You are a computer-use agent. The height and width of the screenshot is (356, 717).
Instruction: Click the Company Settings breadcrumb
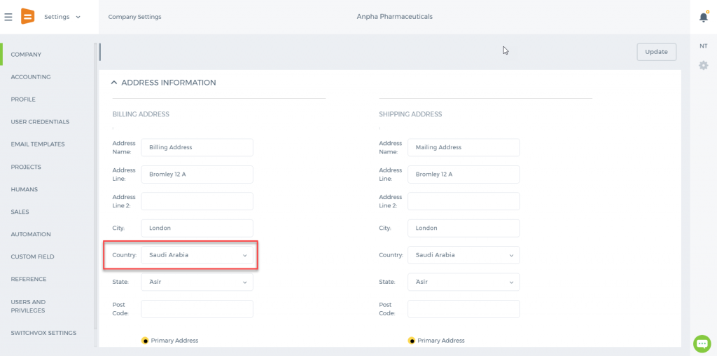[x=134, y=17]
